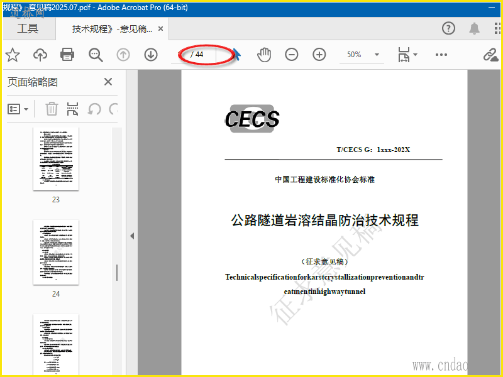Open the notifications bell
The image size is (503, 377).
[x=474, y=28]
